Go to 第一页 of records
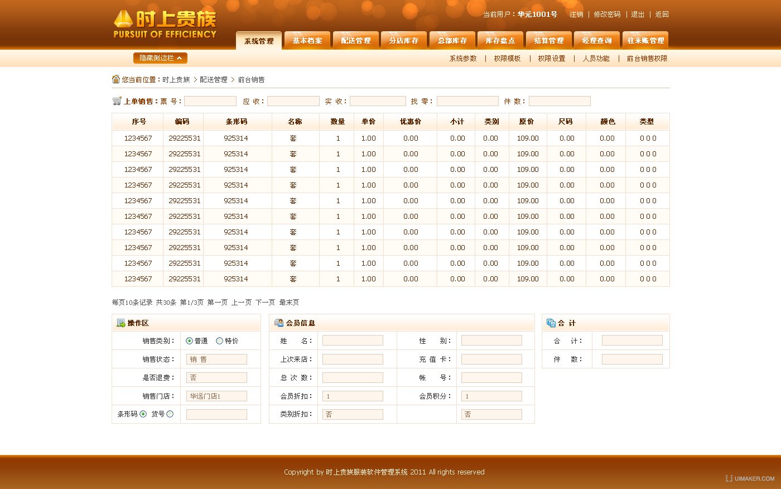781x489 pixels. [218, 303]
